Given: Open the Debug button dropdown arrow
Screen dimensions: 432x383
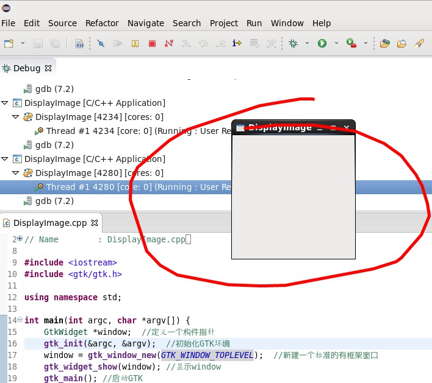Looking at the screenshot, I should coord(307,44).
